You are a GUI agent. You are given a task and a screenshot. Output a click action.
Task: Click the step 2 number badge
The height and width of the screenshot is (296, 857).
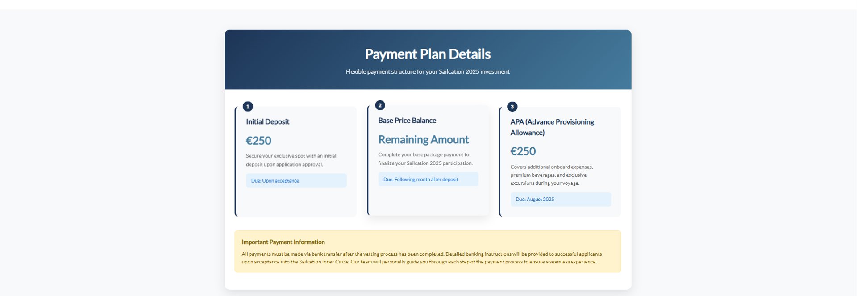(380, 105)
